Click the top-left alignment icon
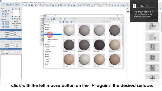The image size is (162, 91). coord(3,21)
